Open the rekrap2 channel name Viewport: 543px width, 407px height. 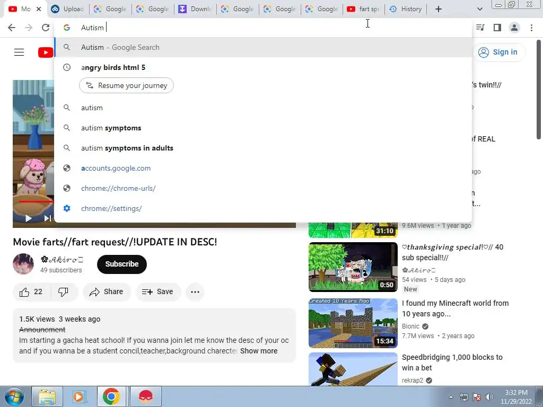pyautogui.click(x=413, y=381)
